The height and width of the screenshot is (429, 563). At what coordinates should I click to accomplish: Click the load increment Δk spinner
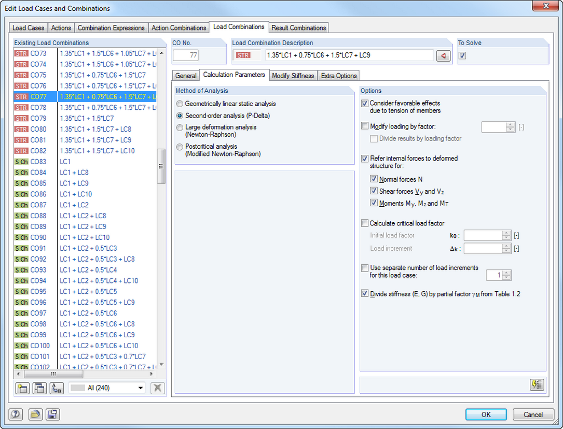point(506,248)
